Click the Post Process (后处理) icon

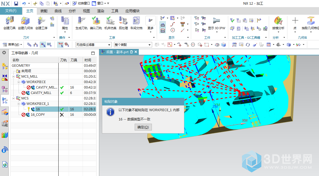pos(123,23)
